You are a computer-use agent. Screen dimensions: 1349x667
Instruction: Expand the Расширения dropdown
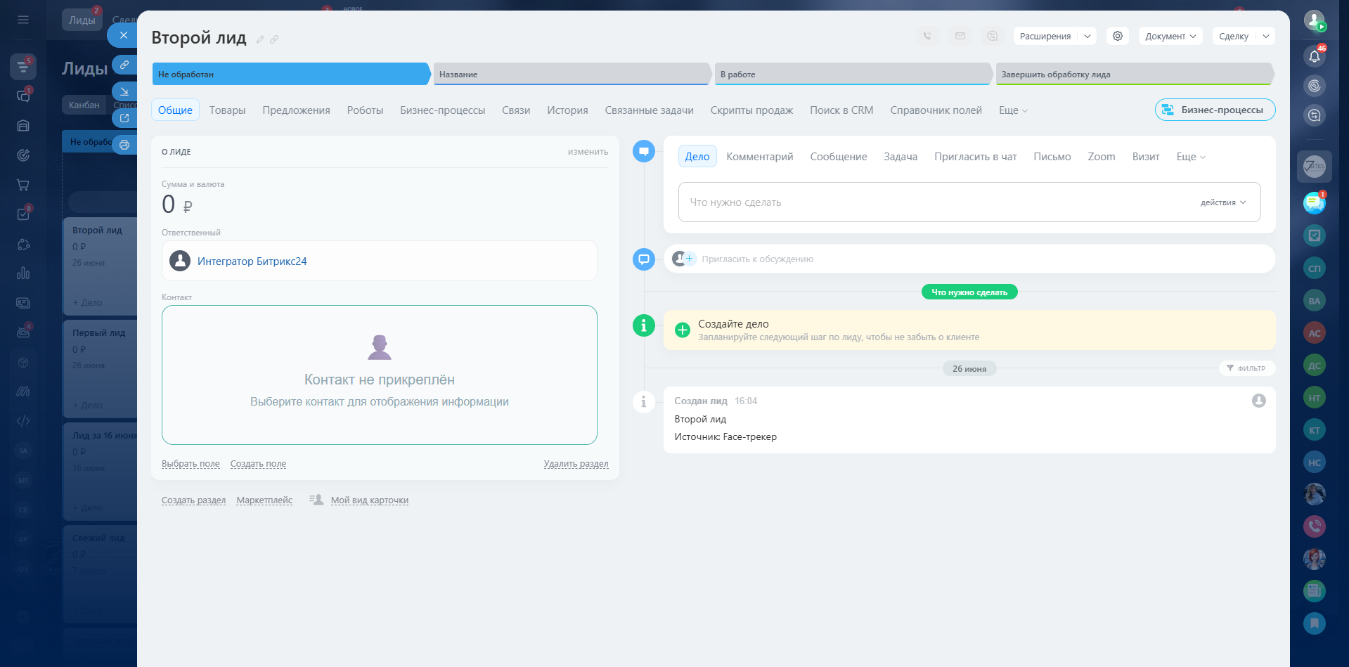tap(1087, 36)
